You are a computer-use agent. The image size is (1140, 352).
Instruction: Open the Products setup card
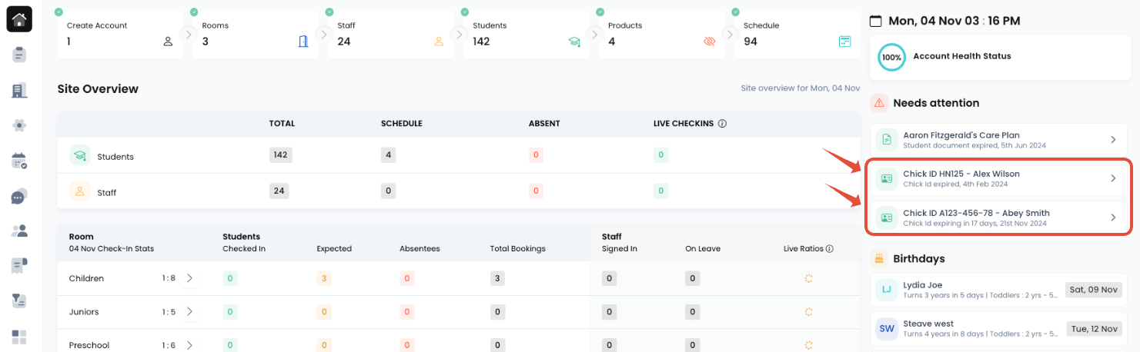[662, 35]
